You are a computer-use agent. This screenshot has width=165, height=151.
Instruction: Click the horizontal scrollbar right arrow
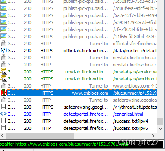click(153, 136)
